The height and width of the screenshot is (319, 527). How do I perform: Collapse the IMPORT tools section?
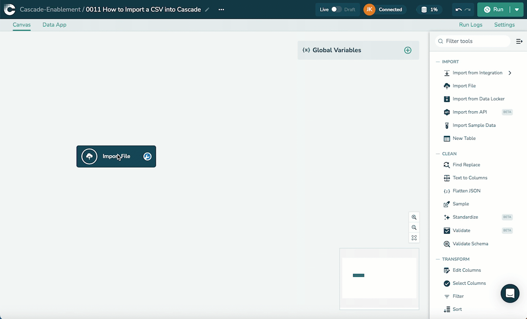[438, 62]
